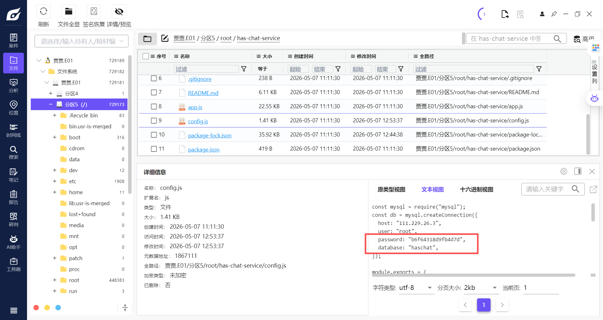Check the box for .gitignore row
The height and width of the screenshot is (320, 603).
click(154, 78)
